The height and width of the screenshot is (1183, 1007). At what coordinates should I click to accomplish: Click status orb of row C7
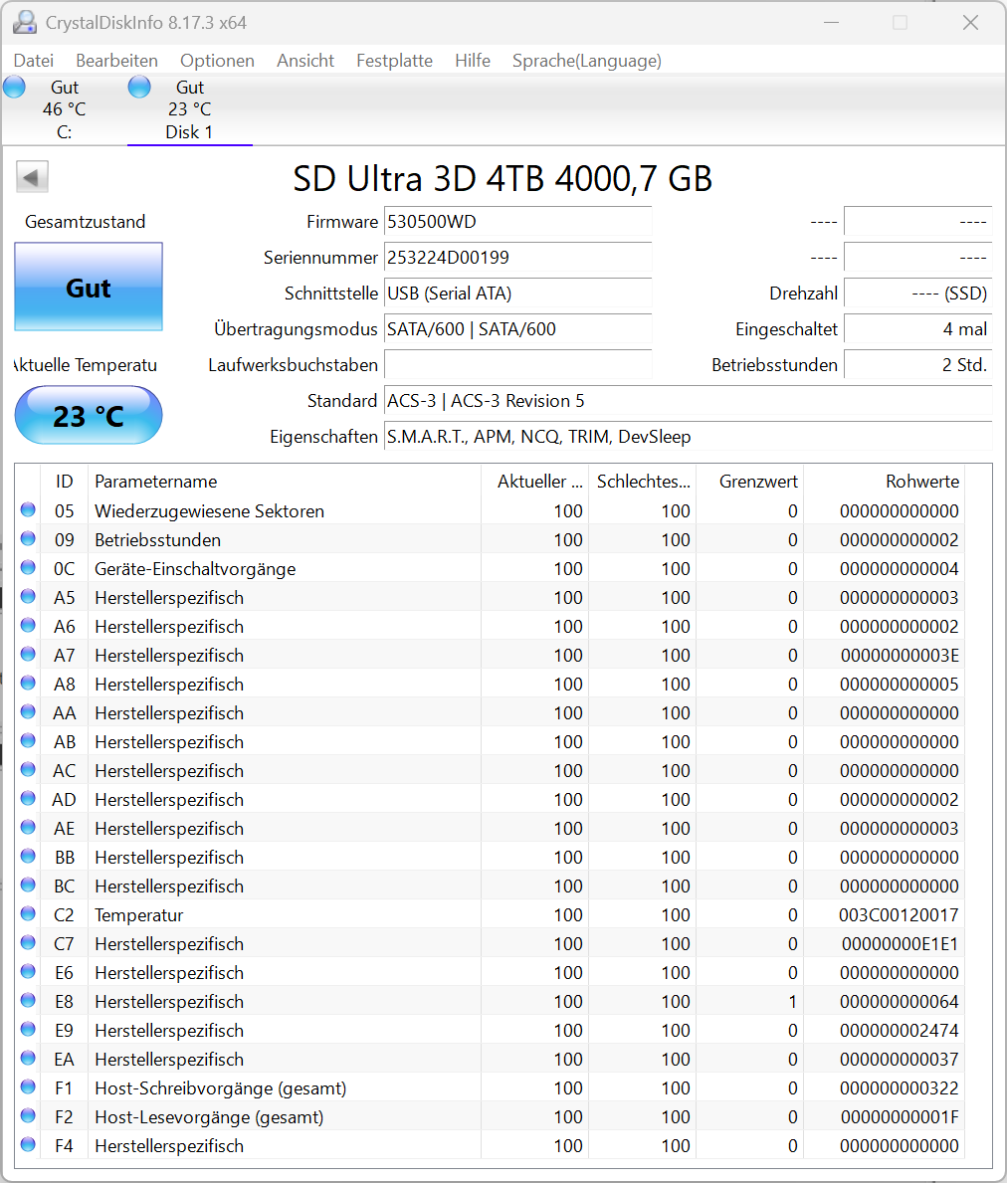coord(28,943)
